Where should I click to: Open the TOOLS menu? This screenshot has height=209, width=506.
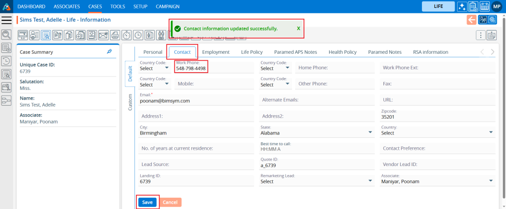point(118,6)
